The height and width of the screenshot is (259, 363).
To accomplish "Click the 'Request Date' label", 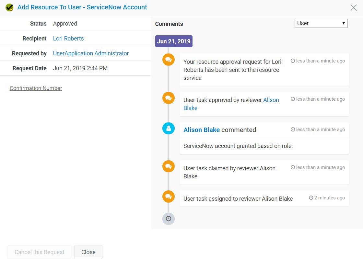I will coord(29,68).
